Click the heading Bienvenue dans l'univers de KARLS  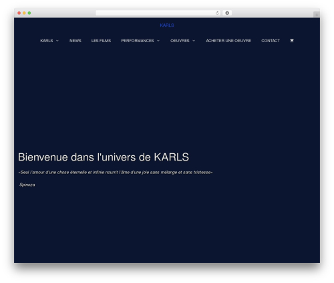point(104,157)
